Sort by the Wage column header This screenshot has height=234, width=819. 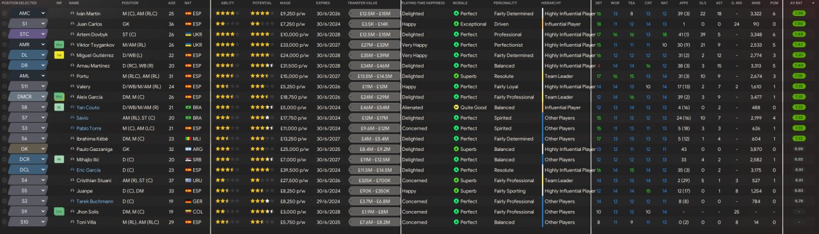(x=286, y=3)
